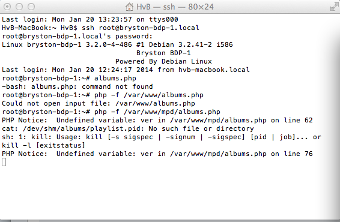The height and width of the screenshot is (222, 340).
Task: Click the terminal cursor block at the prompt
Action: pos(4,162)
